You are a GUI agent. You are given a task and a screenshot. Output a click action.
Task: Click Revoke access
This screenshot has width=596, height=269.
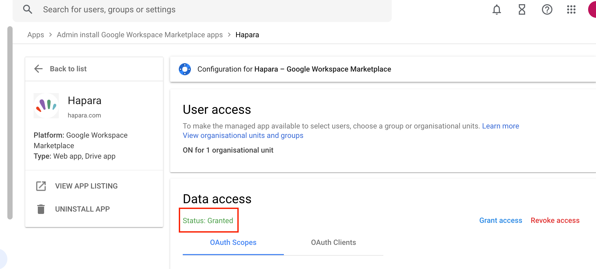(555, 220)
